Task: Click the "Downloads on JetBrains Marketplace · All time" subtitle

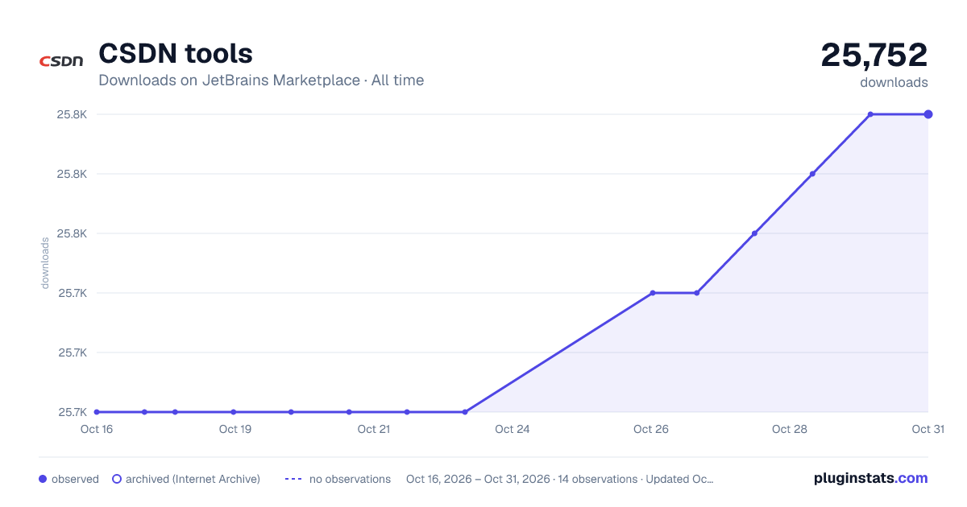Action: 261,80
